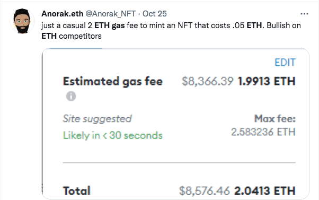
Task: Select the 2.583236 ETH max fee value
Action: coord(263,132)
